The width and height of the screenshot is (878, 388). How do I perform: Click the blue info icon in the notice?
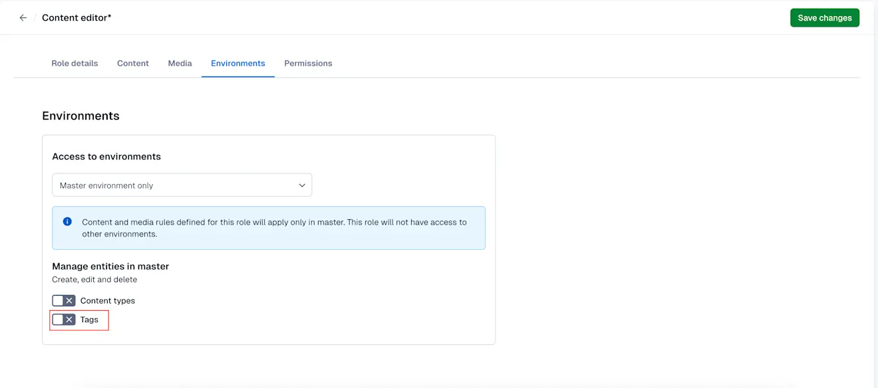pyautogui.click(x=67, y=222)
